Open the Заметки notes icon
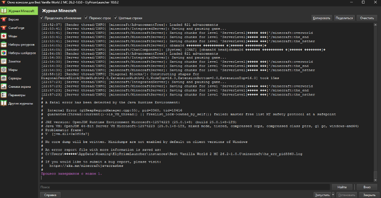Screen dimensions: 381x198 tap(4, 61)
